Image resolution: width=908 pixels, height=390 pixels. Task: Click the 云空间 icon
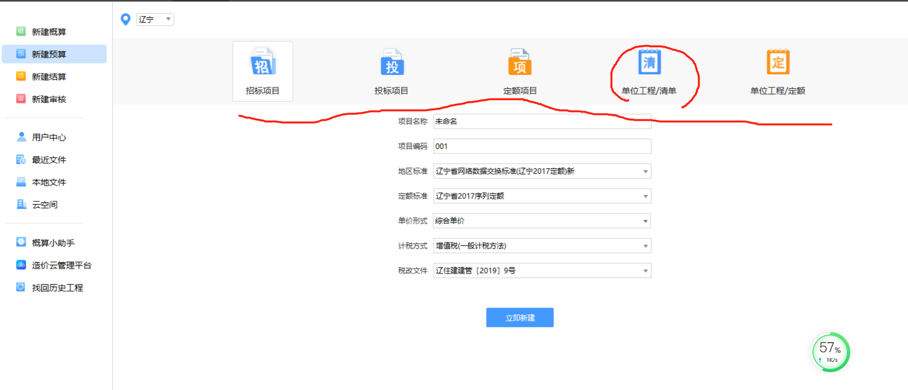(x=21, y=204)
